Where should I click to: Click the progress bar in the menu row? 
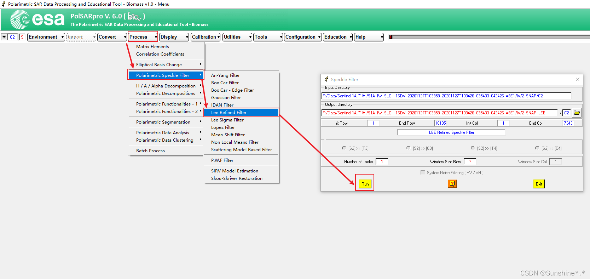click(x=490, y=37)
